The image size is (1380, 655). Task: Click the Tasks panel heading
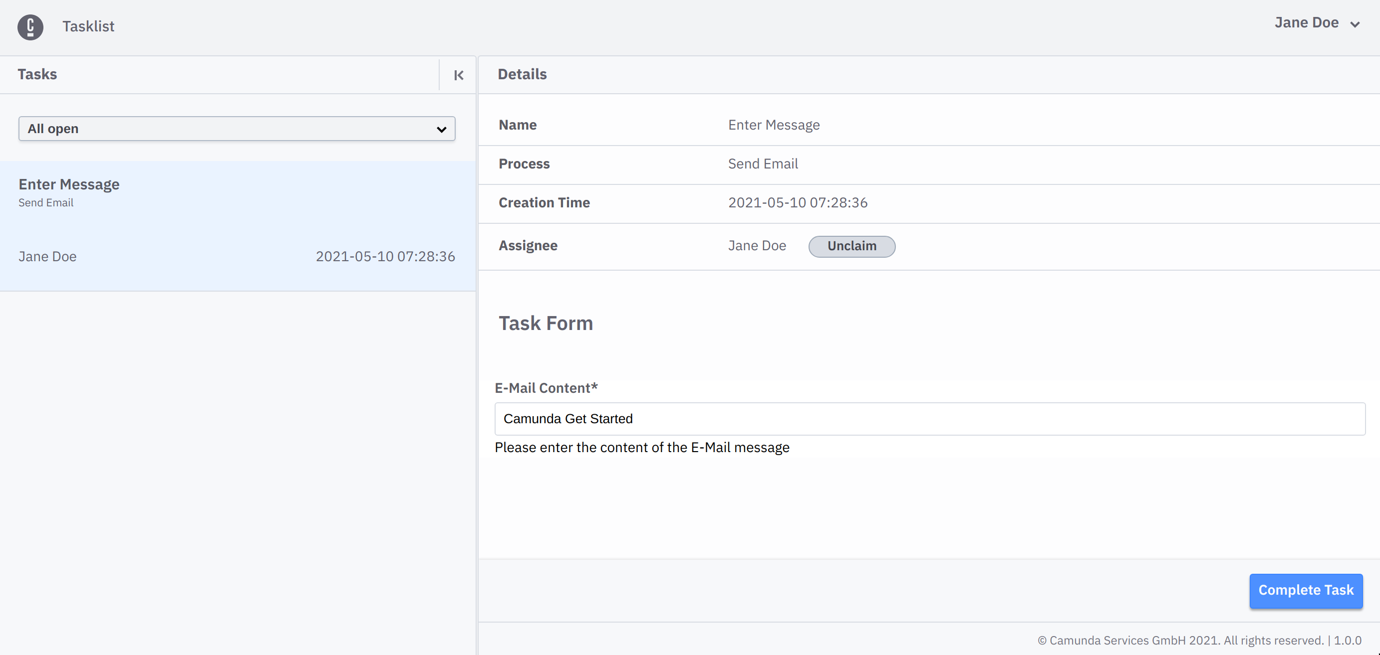point(37,74)
